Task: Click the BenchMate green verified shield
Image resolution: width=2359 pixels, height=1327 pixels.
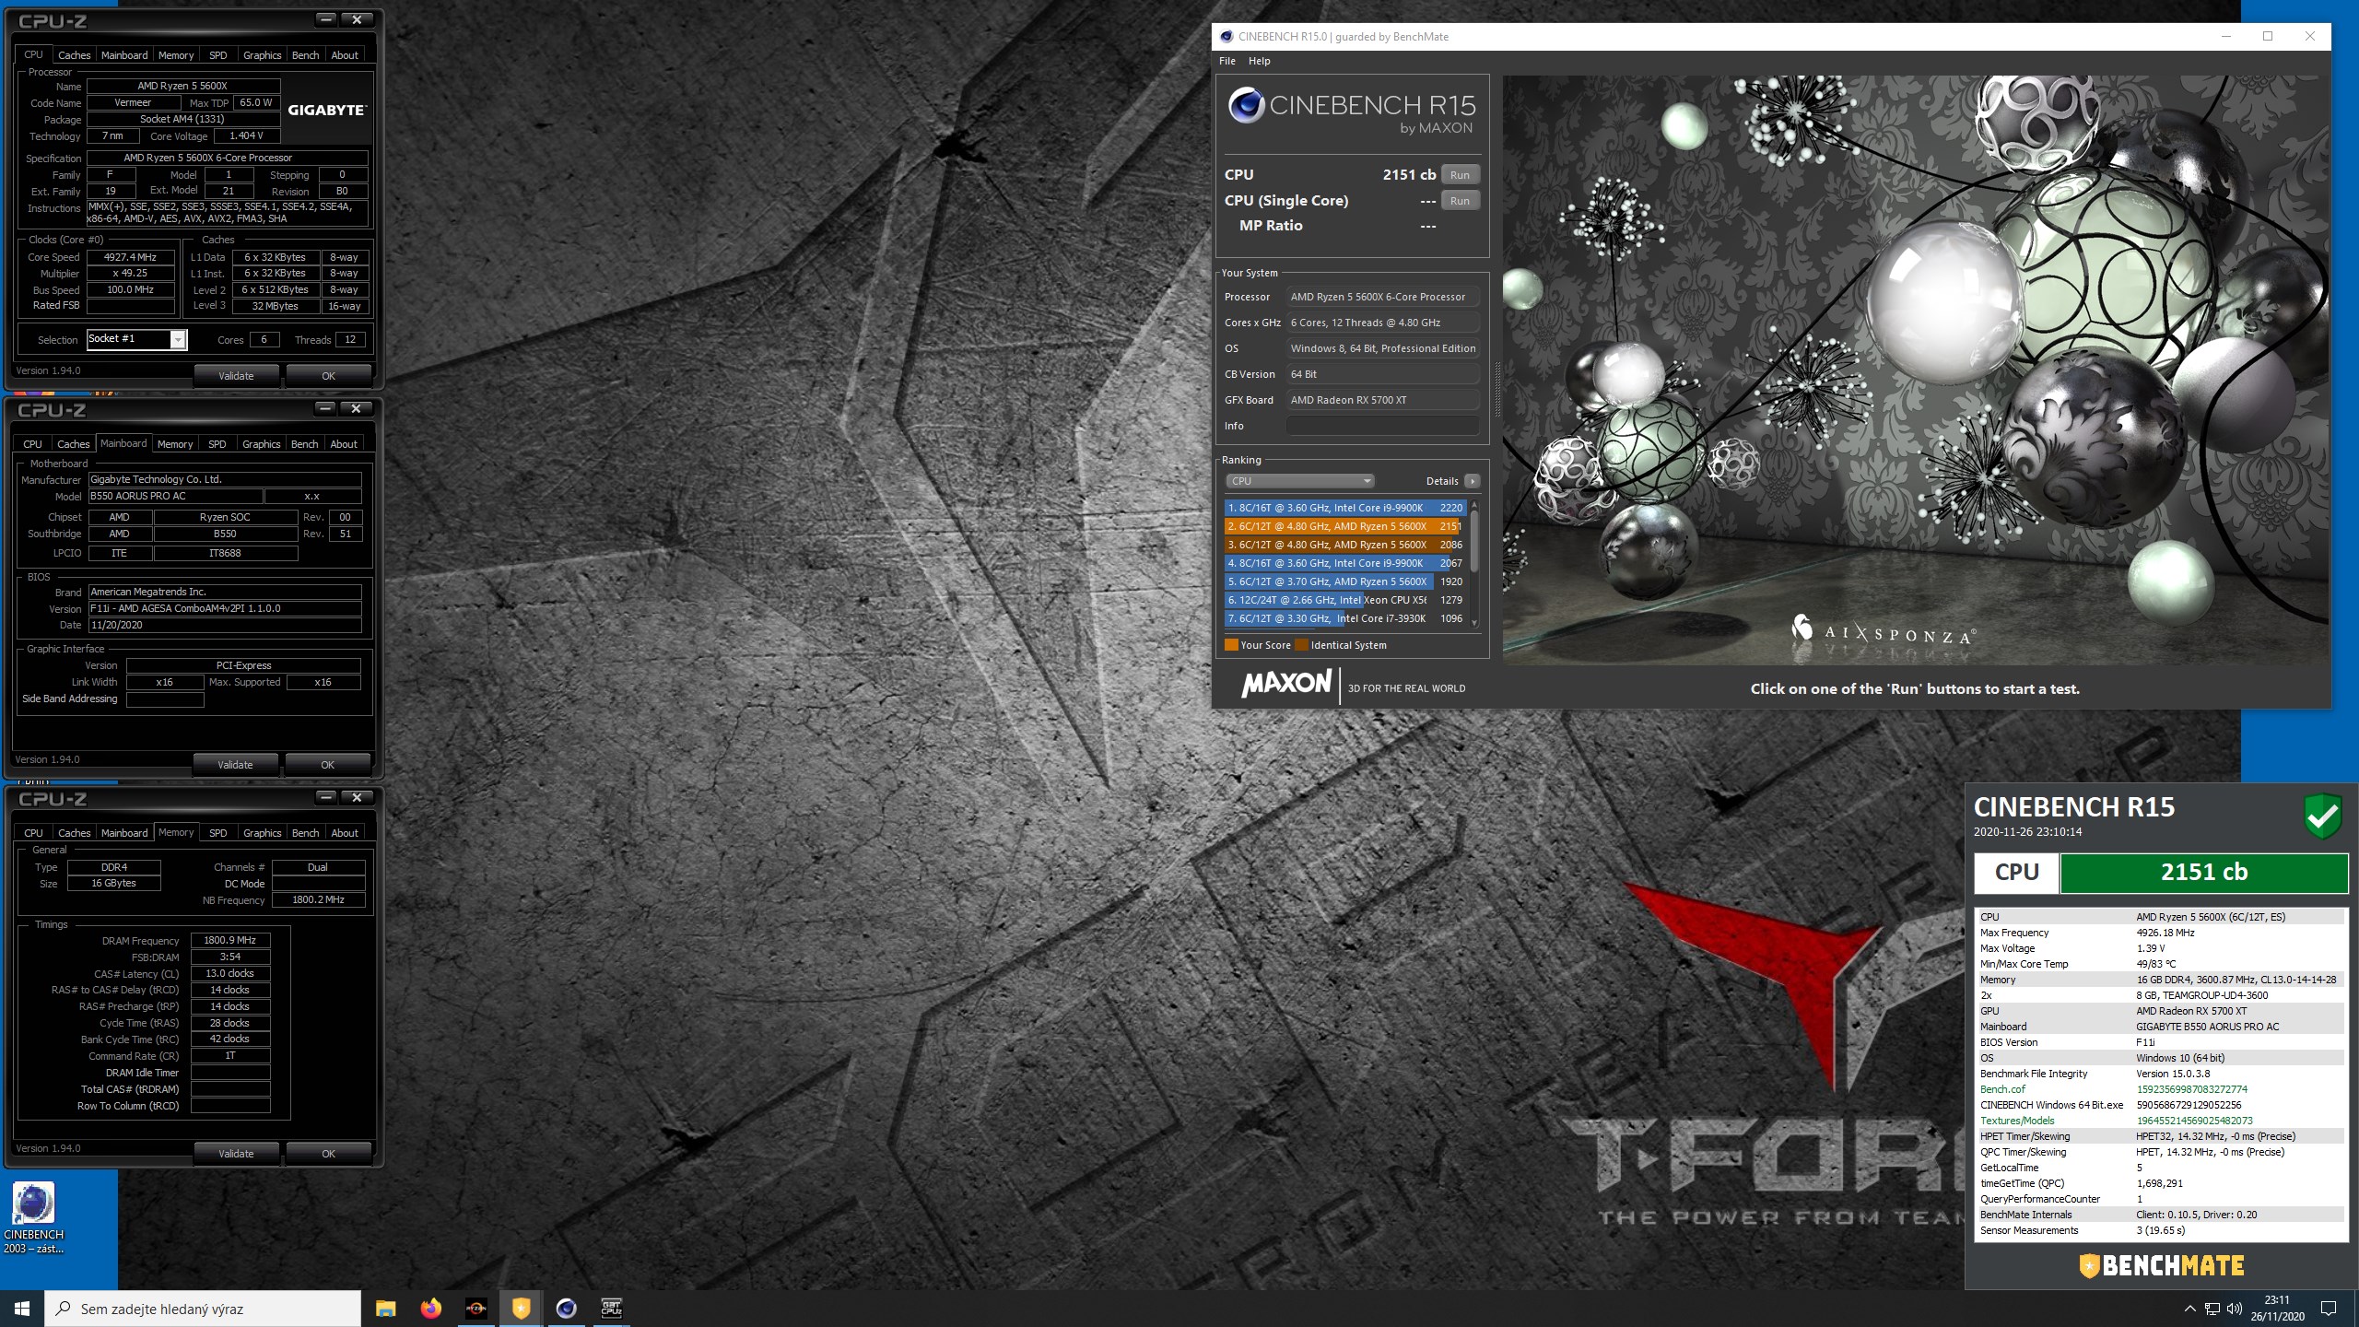Action: pyautogui.click(x=2323, y=816)
